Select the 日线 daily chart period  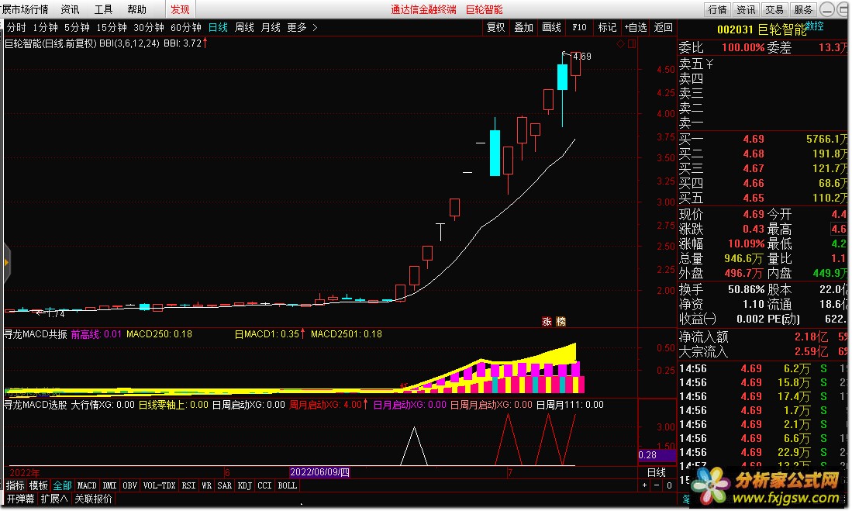tap(219, 27)
